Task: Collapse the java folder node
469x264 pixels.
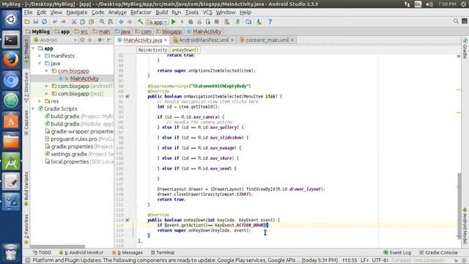Action: click(x=40, y=64)
